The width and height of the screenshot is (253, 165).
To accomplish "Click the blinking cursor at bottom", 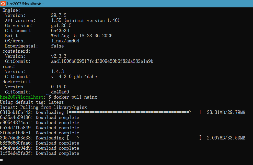I will pyautogui.click(x=1, y=160).
